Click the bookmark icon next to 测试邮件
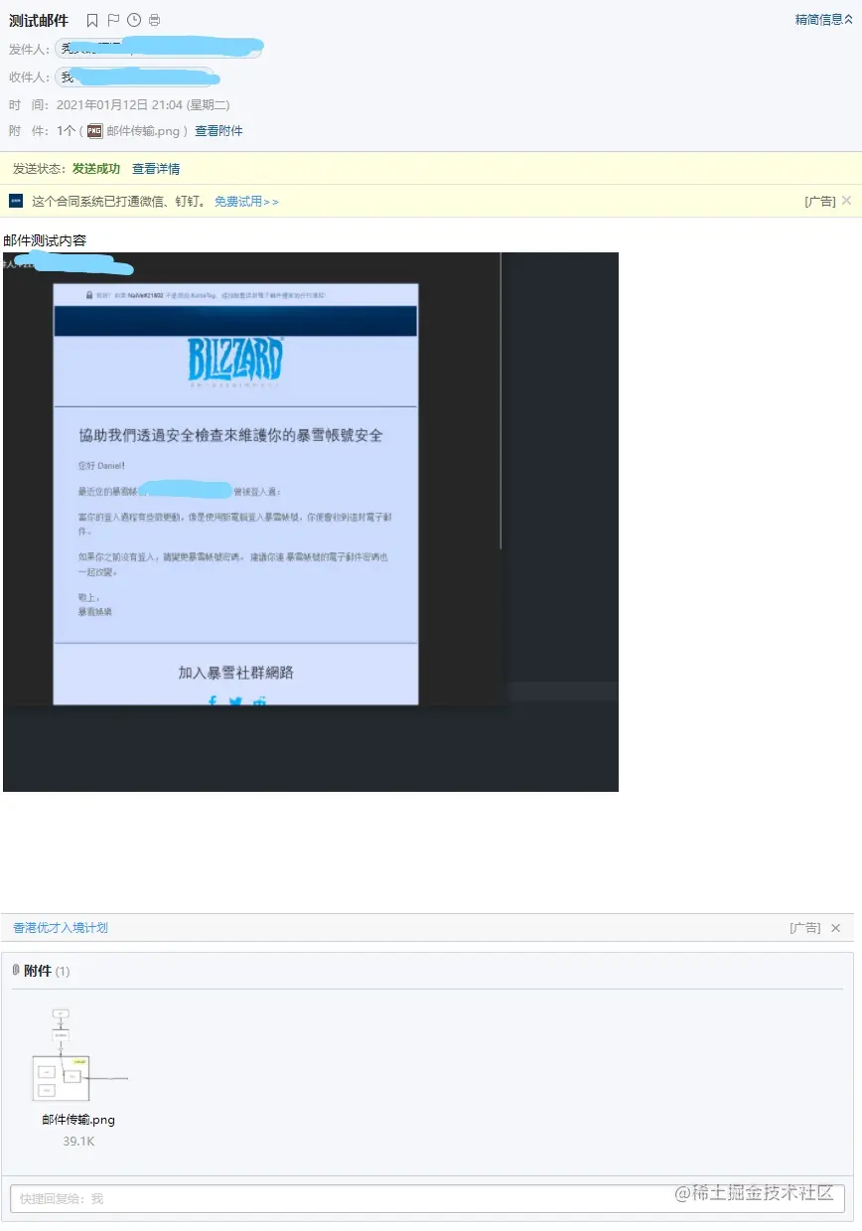Image resolution: width=862 pixels, height=1231 pixels. (x=92, y=20)
